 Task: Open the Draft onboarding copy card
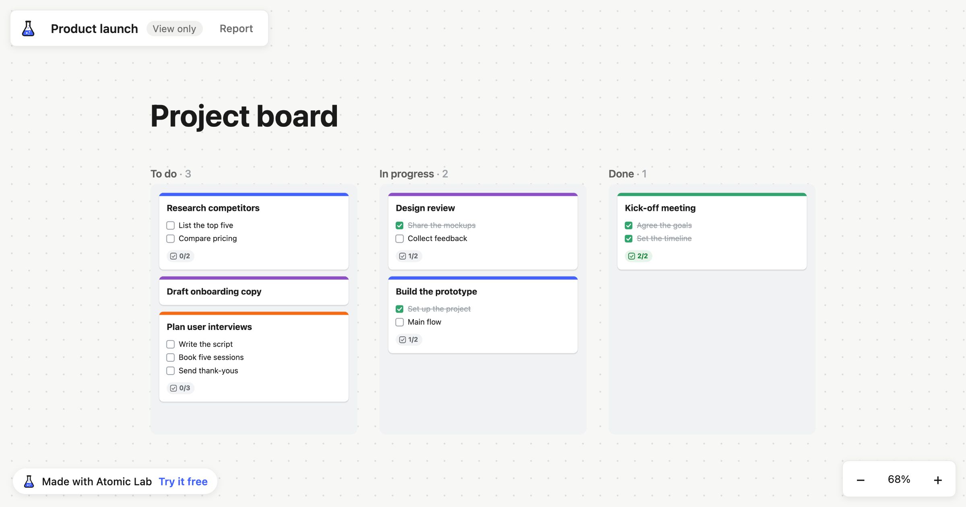point(254,291)
